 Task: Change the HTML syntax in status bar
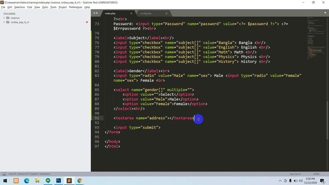316,174
